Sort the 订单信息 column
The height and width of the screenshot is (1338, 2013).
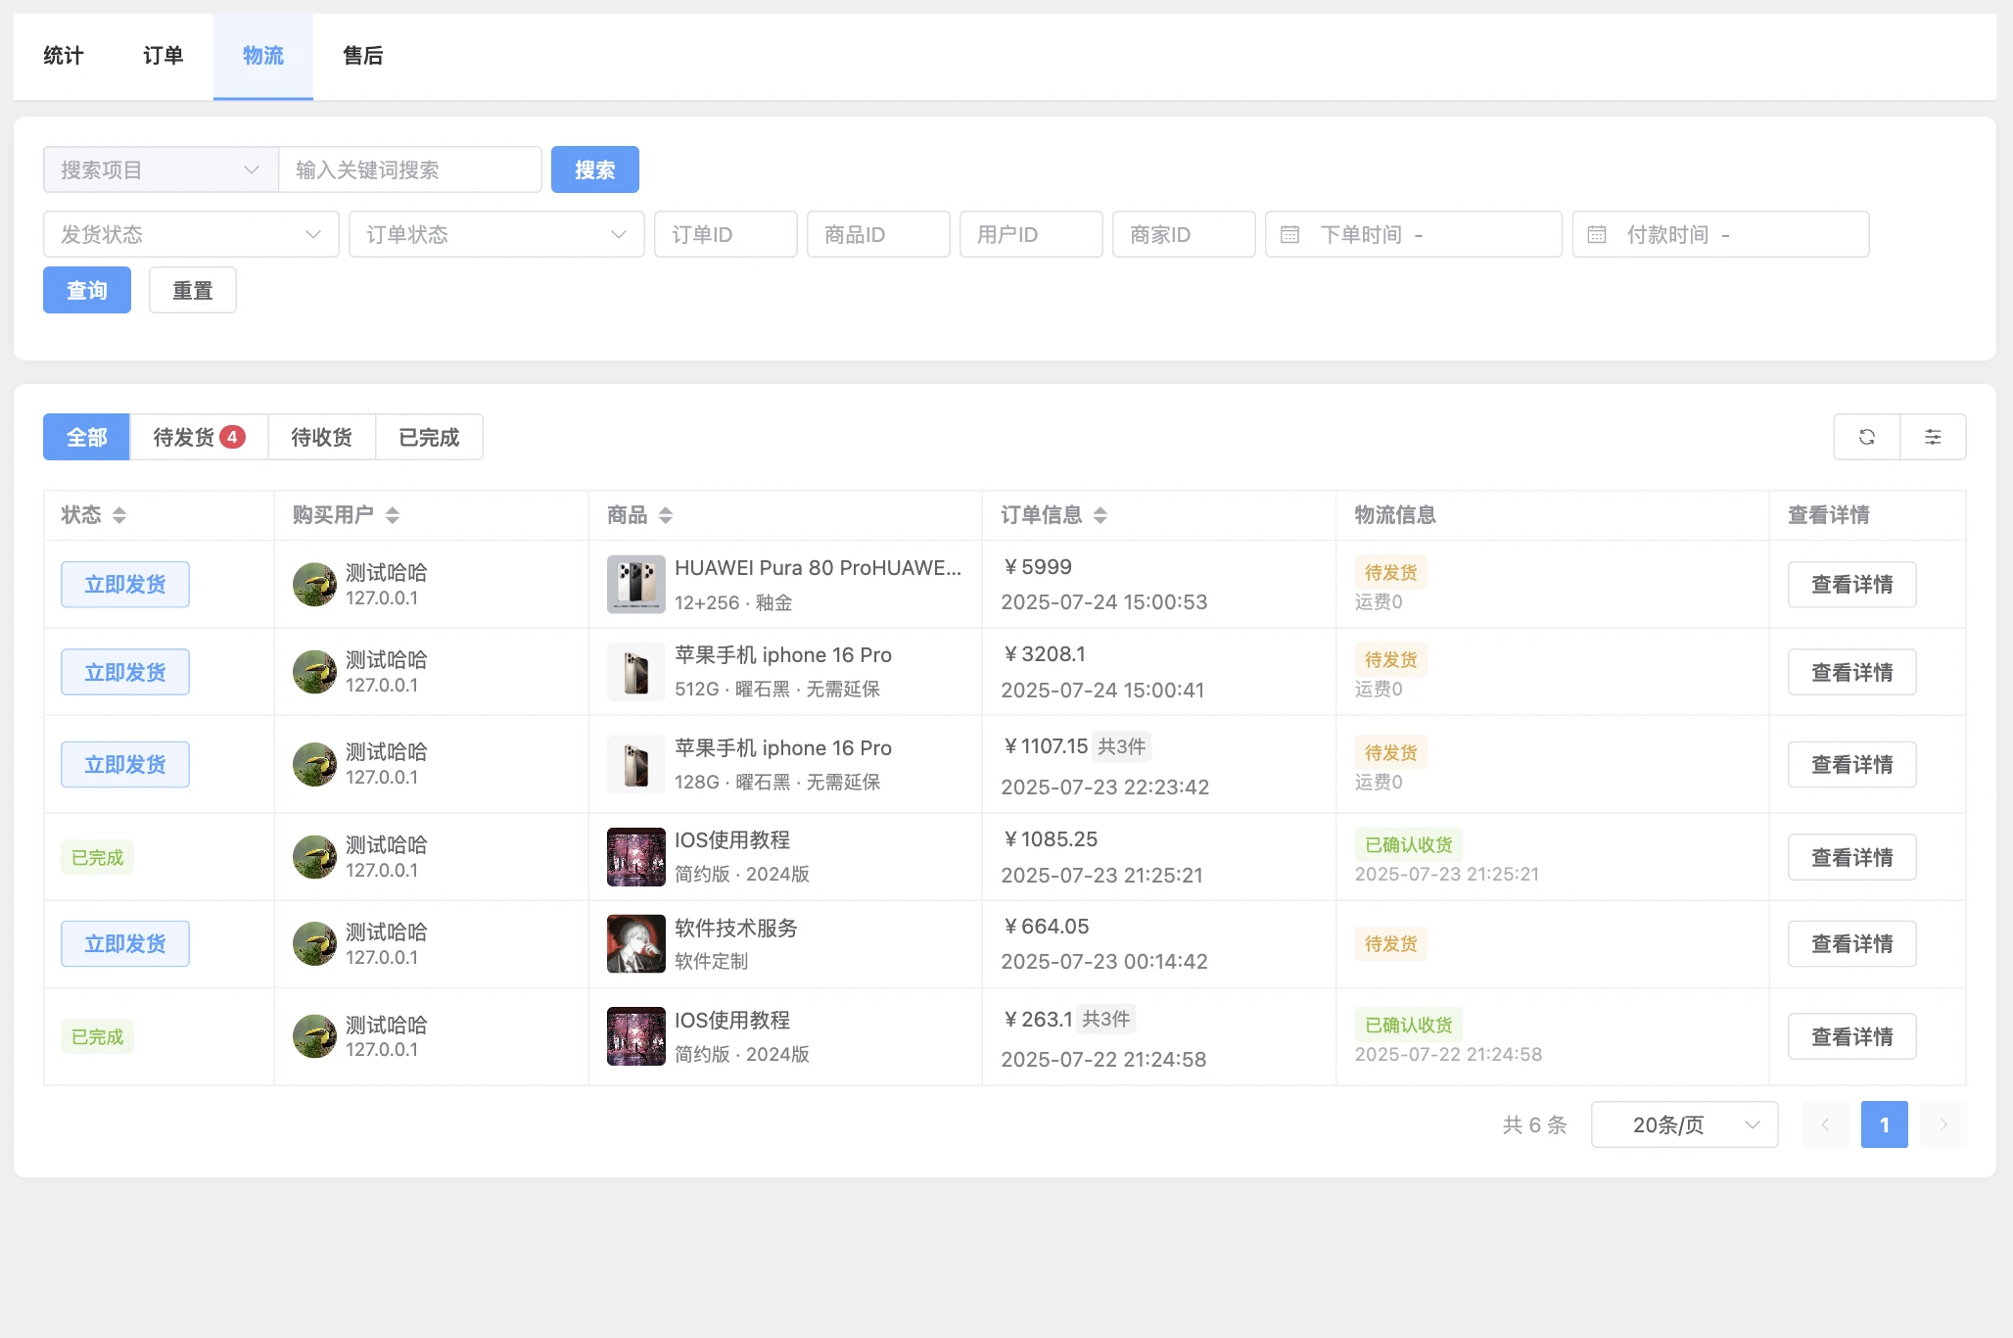click(1100, 515)
